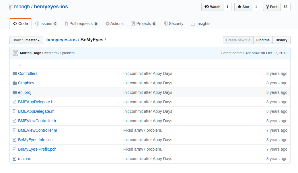The width and height of the screenshot is (298, 173).
Task: Open the Graphics folder
Action: click(26, 83)
